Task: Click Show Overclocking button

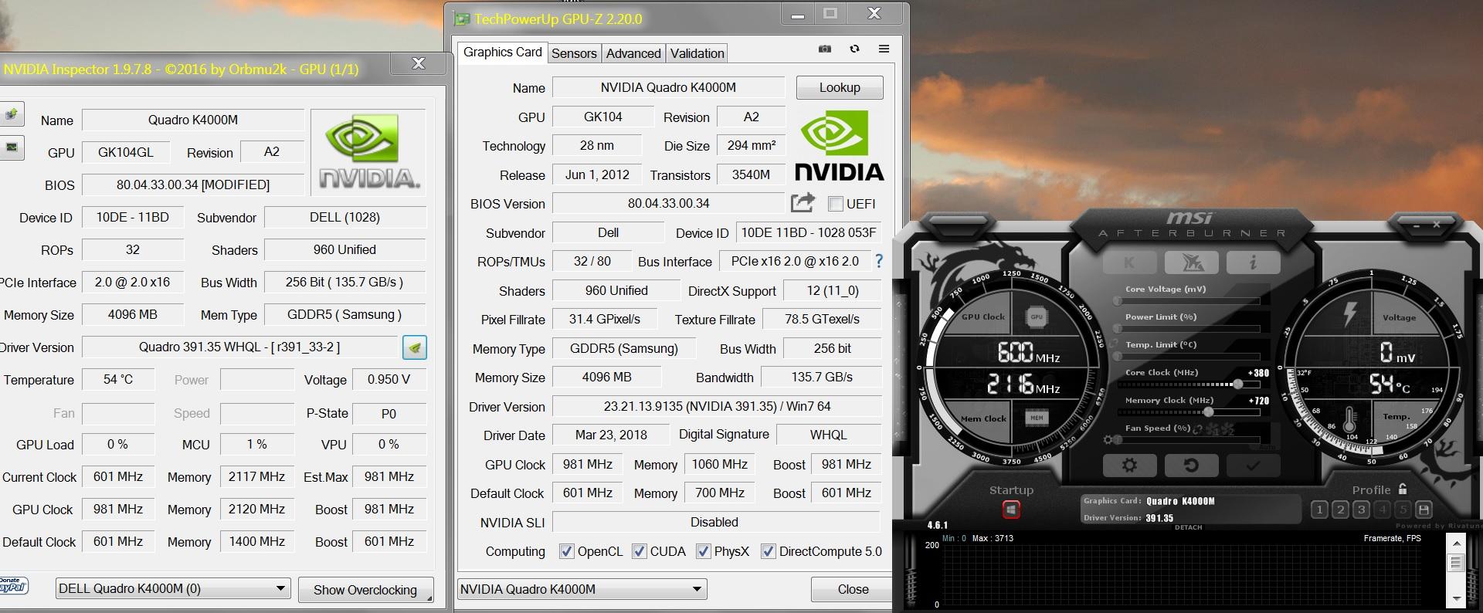Action: pyautogui.click(x=365, y=590)
